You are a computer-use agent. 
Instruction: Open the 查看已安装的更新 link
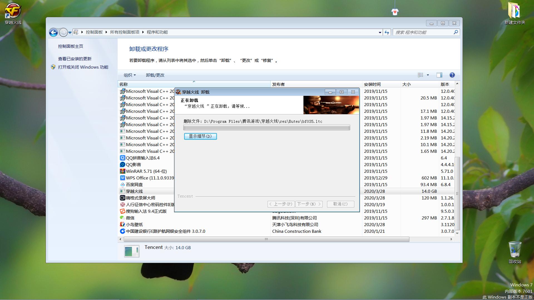coord(75,59)
